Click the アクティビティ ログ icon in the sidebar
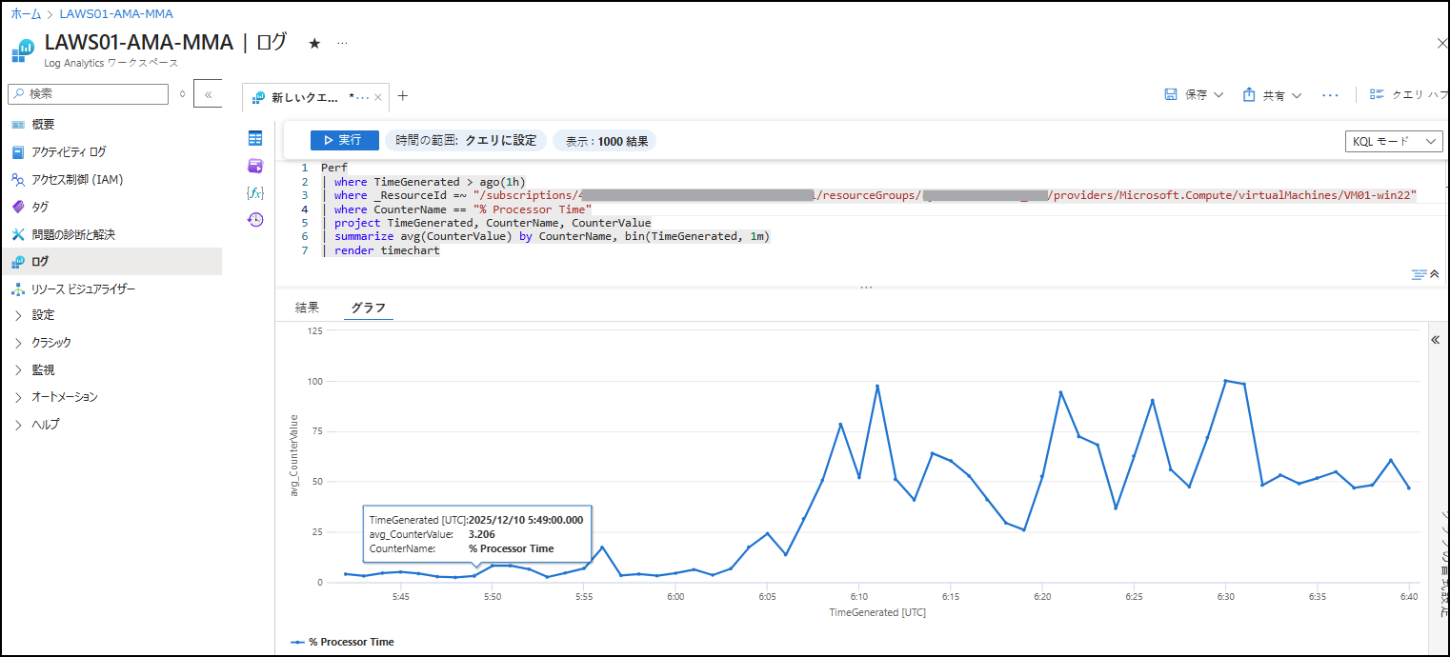1450x657 pixels. coord(18,152)
